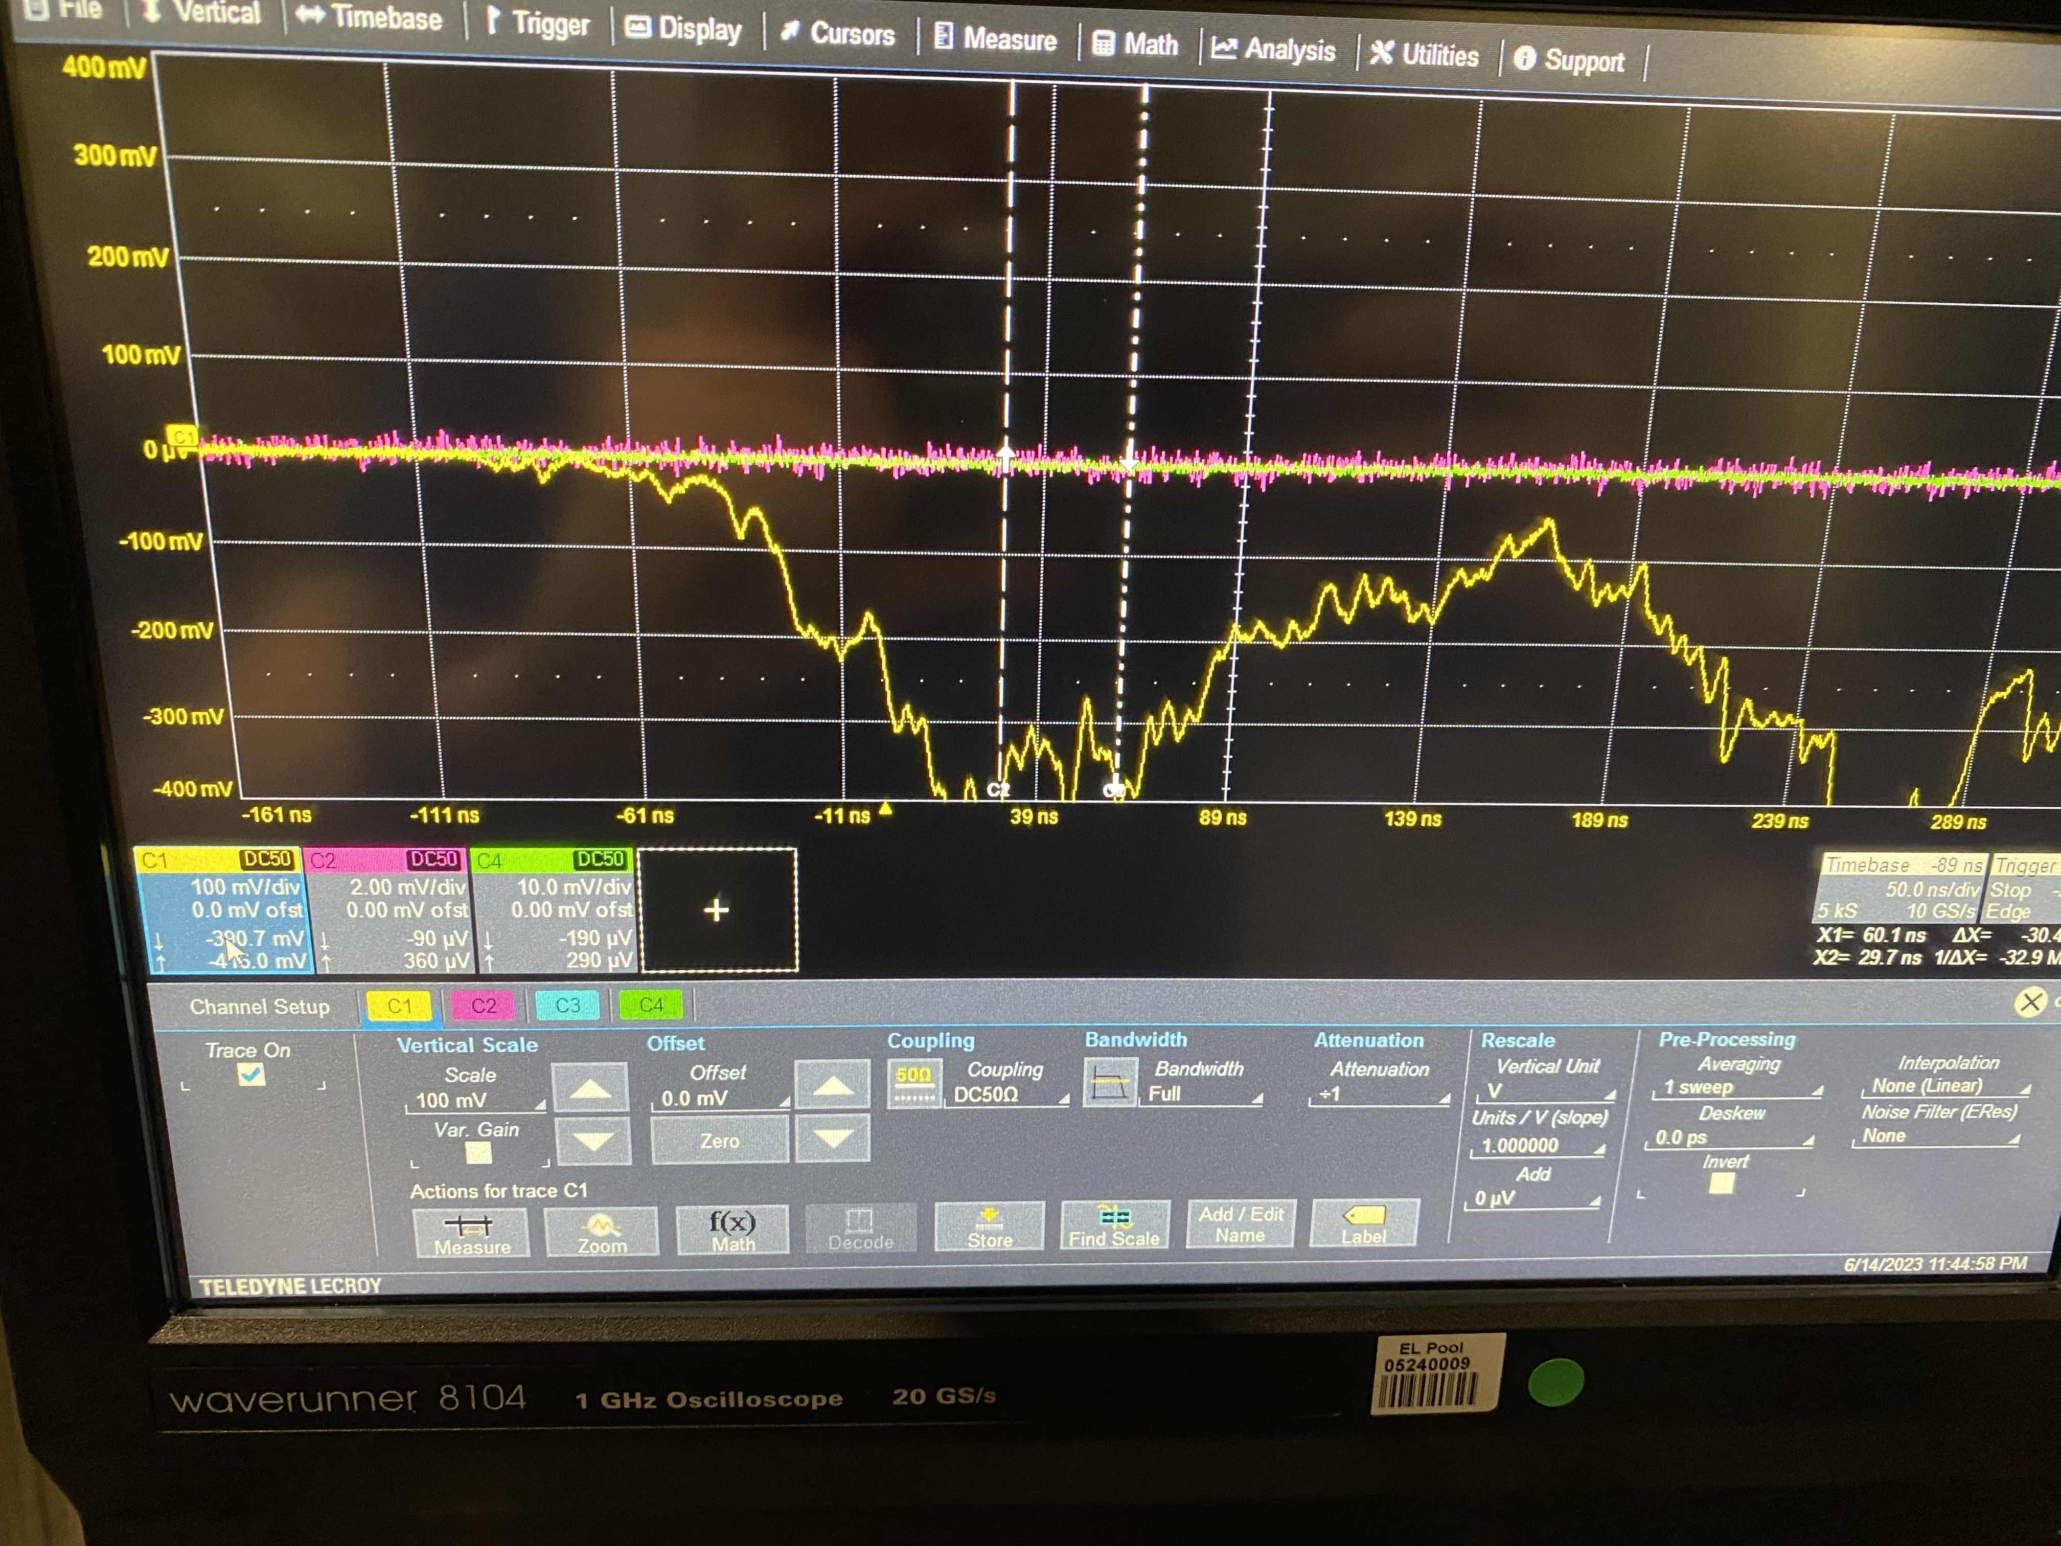Decrease offset with down arrow
The width and height of the screenshot is (2061, 1546).
[833, 1138]
